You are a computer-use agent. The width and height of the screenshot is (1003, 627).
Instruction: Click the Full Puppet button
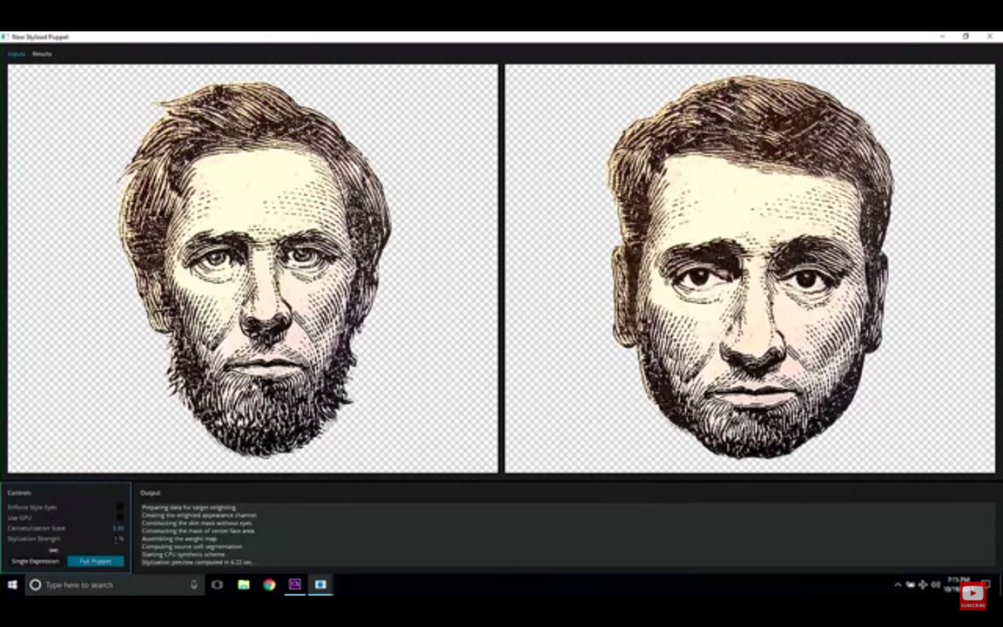(x=95, y=562)
